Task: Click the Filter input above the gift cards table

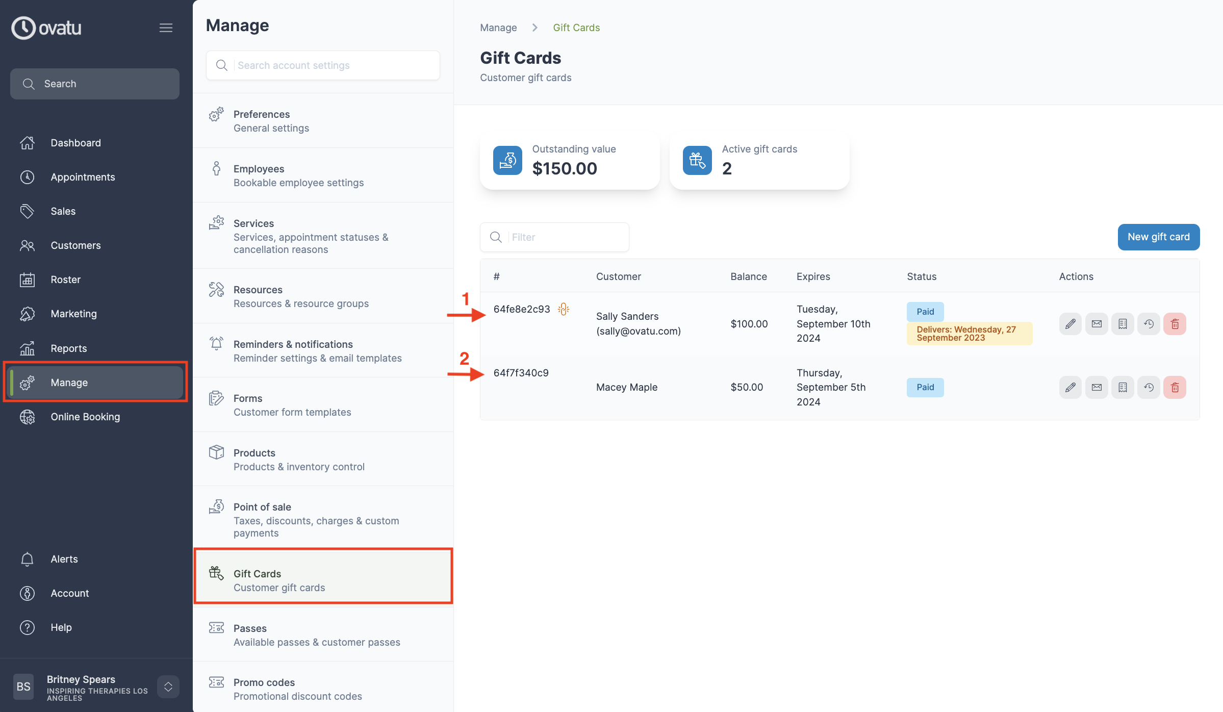Action: coord(566,237)
